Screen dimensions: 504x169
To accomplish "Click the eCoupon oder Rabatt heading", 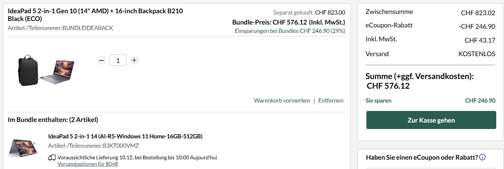I will pos(422,157).
